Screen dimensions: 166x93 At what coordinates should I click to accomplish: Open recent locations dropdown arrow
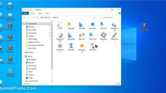click(31, 17)
